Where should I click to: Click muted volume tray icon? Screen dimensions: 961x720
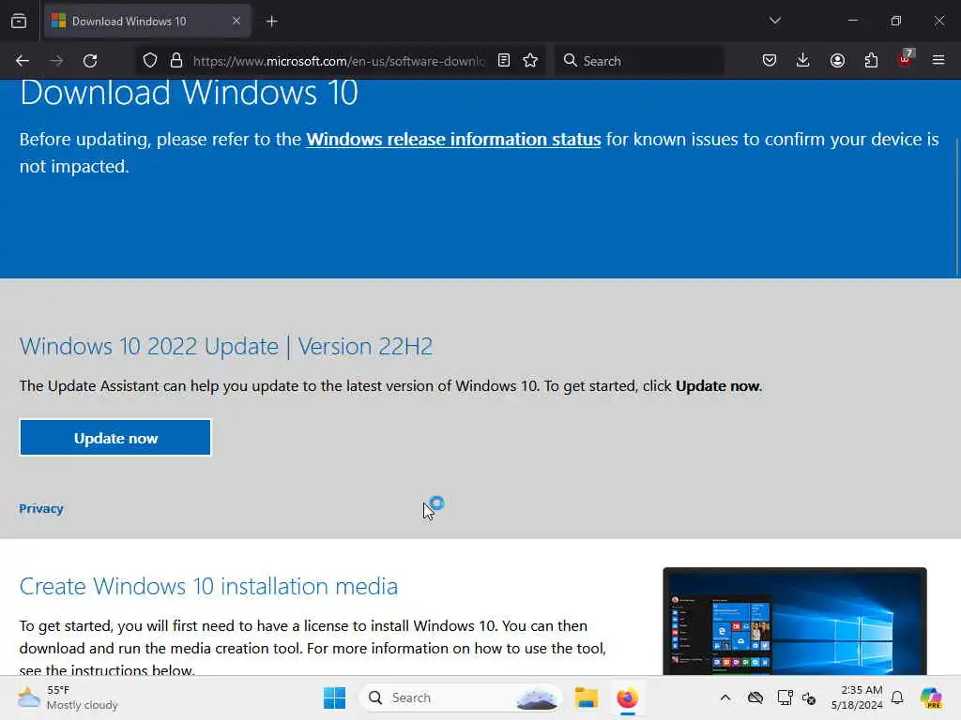[809, 697]
